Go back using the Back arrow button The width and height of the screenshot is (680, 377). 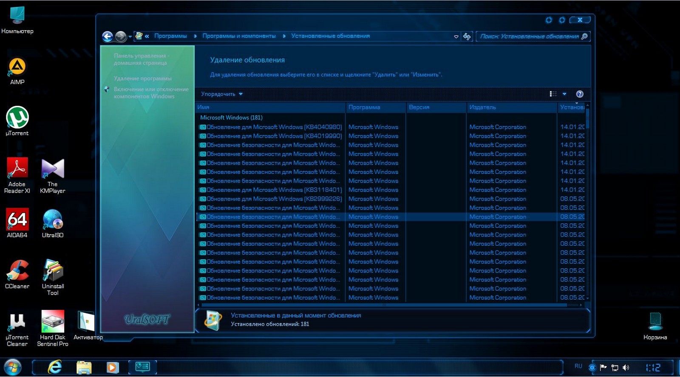pyautogui.click(x=108, y=37)
